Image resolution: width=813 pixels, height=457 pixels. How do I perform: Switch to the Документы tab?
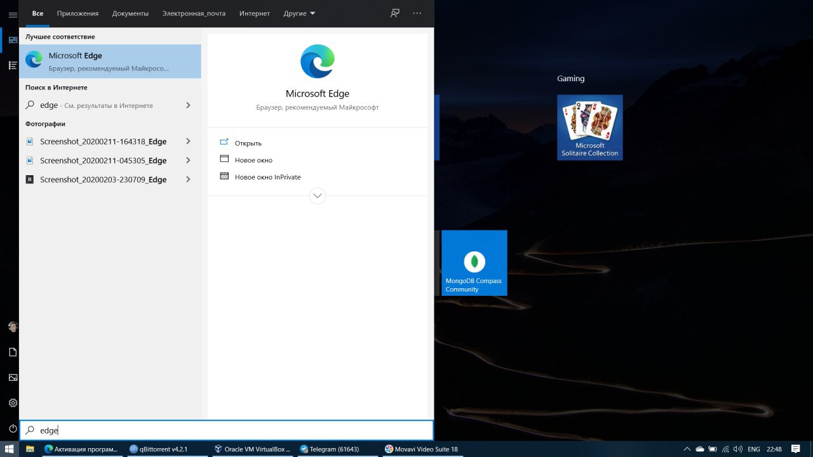[x=130, y=13]
